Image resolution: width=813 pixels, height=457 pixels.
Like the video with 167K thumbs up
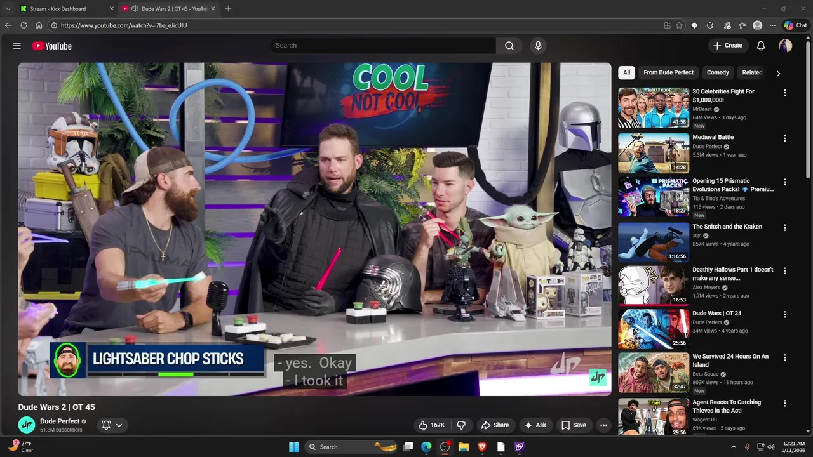click(x=431, y=425)
